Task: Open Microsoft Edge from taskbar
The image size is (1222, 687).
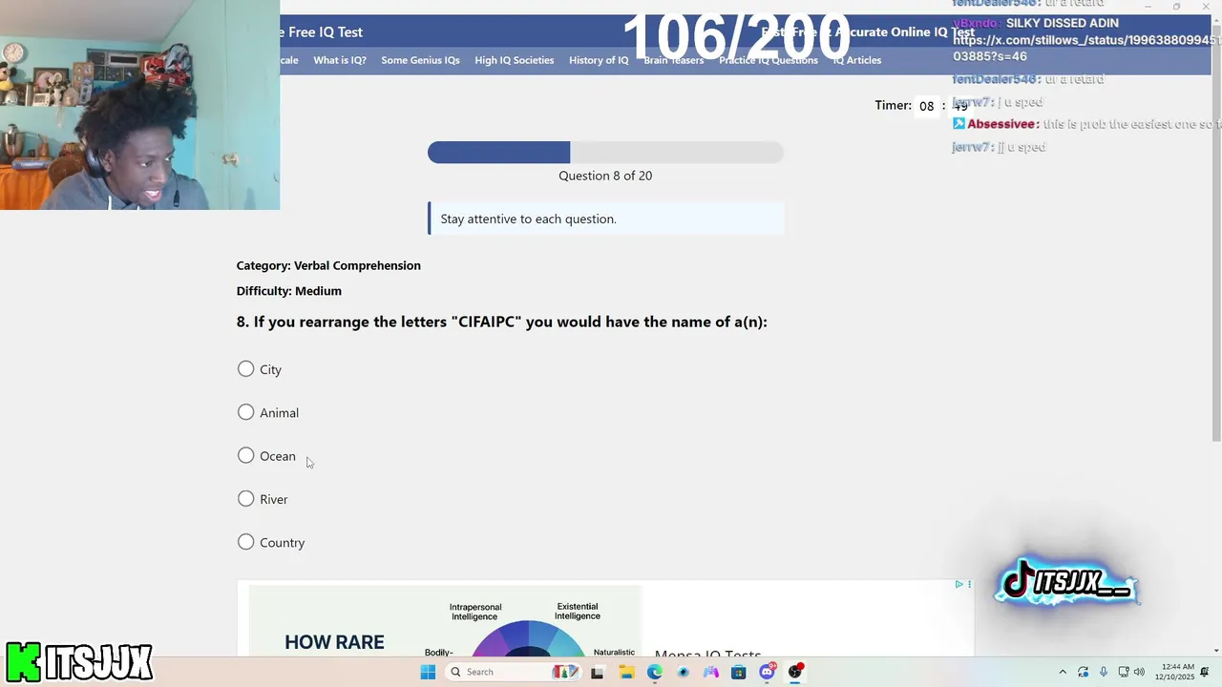Action: coord(654,672)
